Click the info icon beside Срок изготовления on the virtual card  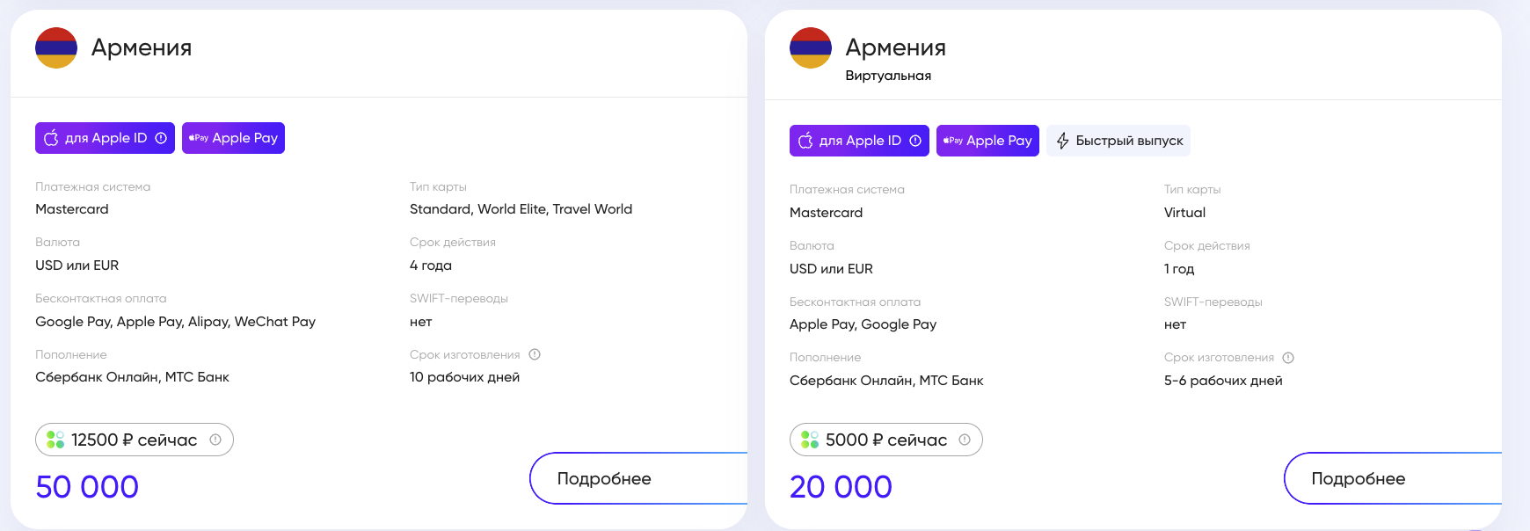pos(1288,358)
